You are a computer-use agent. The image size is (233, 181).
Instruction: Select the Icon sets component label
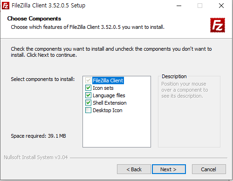click(x=103, y=88)
